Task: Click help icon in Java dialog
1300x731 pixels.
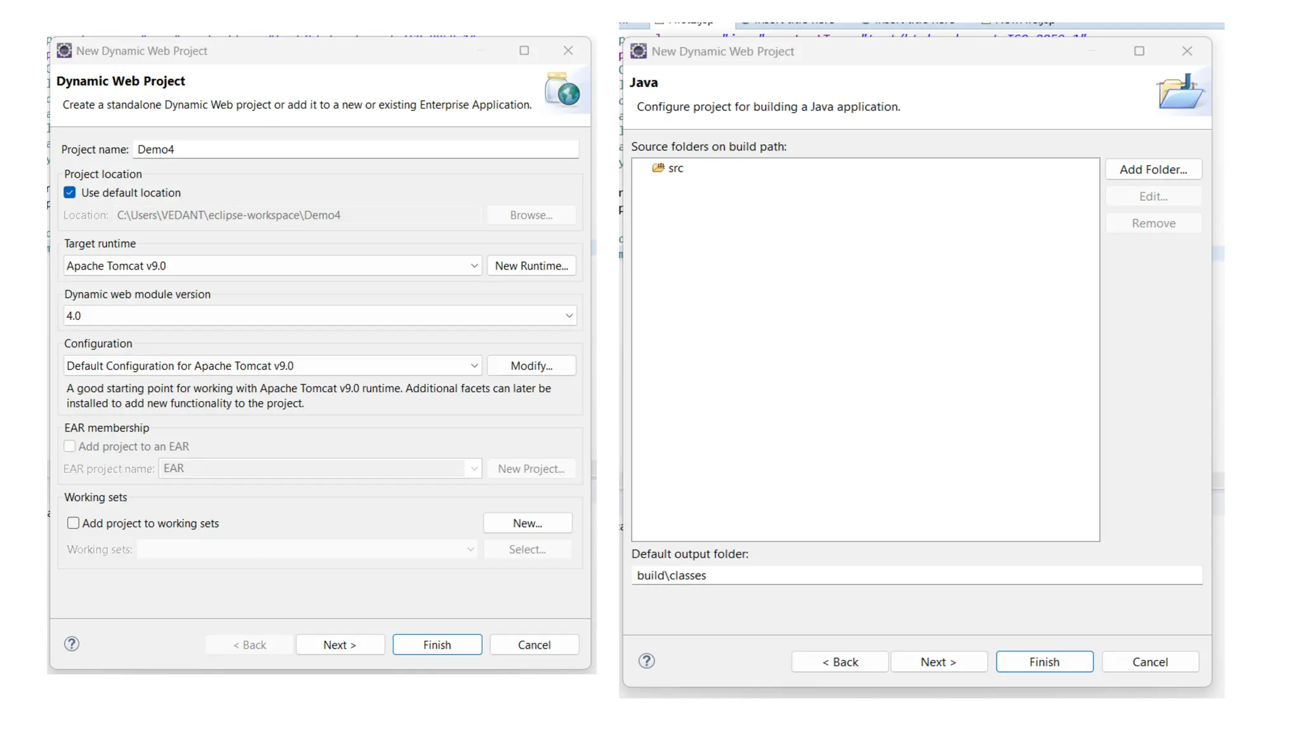Action: (646, 661)
